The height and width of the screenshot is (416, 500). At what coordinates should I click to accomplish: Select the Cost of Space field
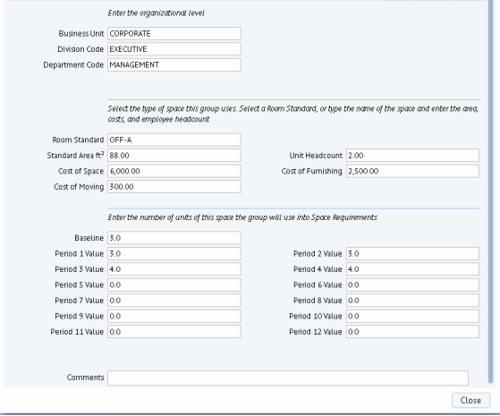pyautogui.click(x=174, y=171)
